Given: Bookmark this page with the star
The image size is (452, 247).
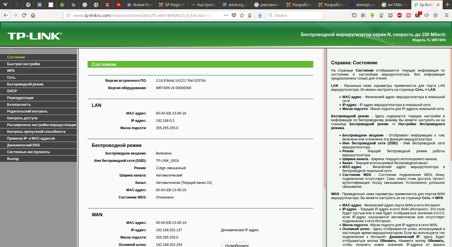Looking at the screenshot, I should click(242, 15).
